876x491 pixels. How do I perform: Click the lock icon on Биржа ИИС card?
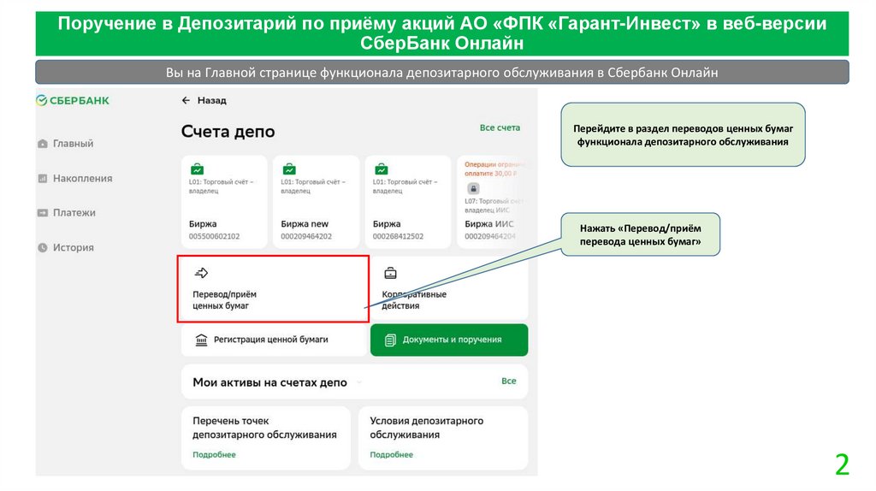point(473,188)
